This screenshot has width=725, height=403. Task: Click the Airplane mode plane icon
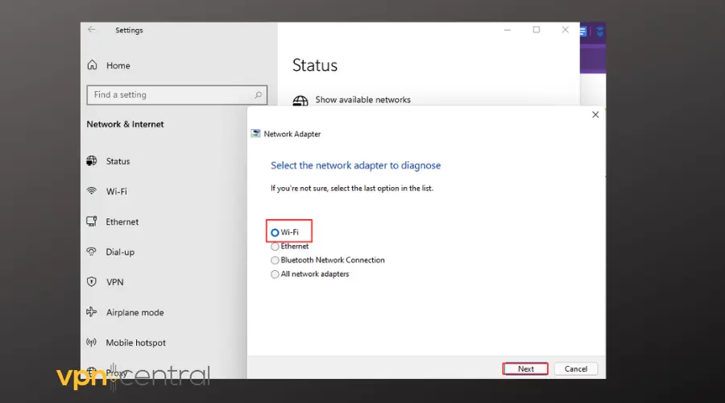92,312
